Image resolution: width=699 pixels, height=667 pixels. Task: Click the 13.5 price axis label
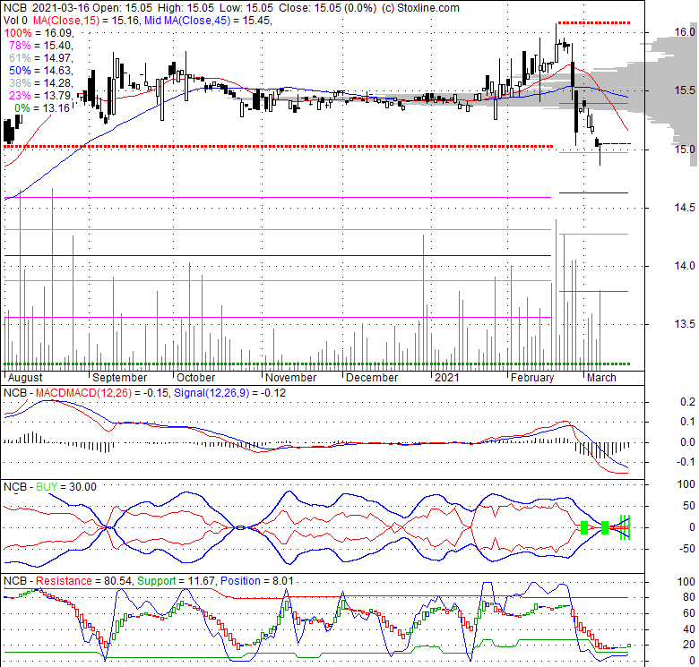[x=685, y=324]
